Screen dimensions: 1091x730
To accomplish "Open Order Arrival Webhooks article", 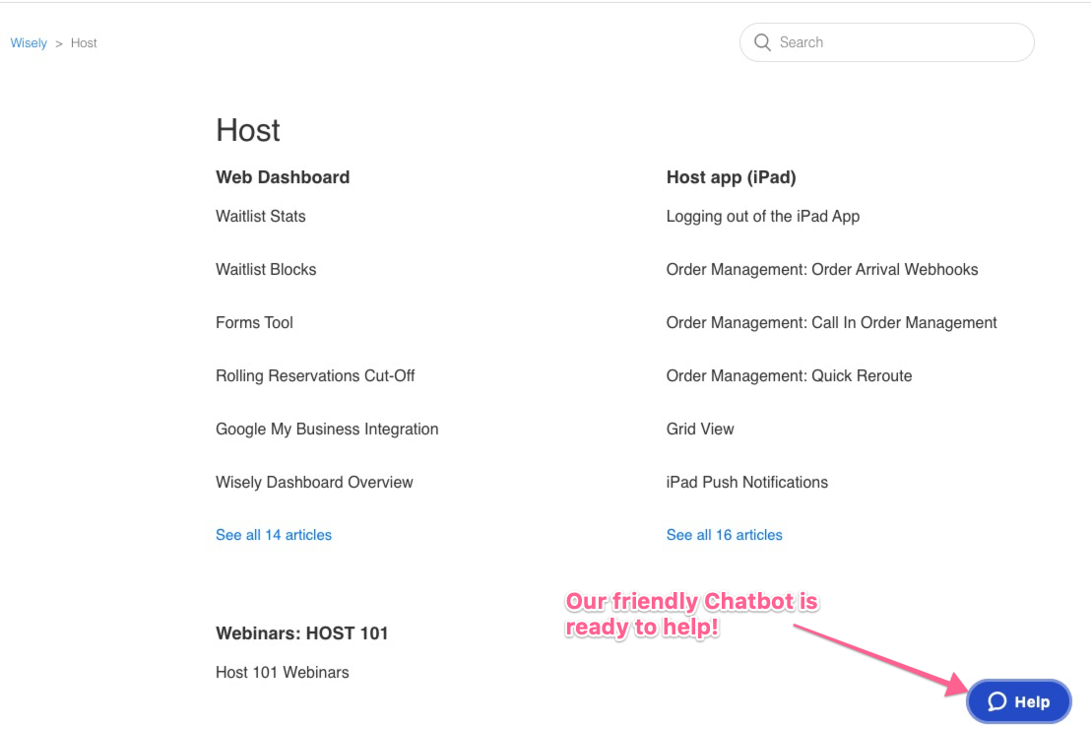I will click(822, 269).
